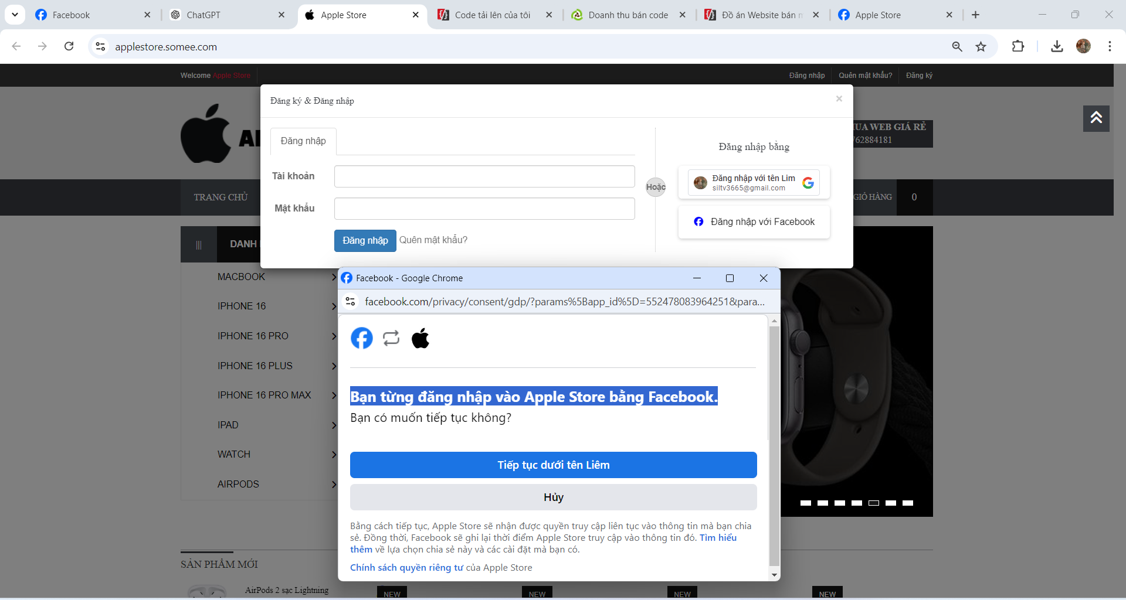The width and height of the screenshot is (1126, 600).
Task: Click Tiếp tục dưới tên Liêm button
Action: pos(554,465)
